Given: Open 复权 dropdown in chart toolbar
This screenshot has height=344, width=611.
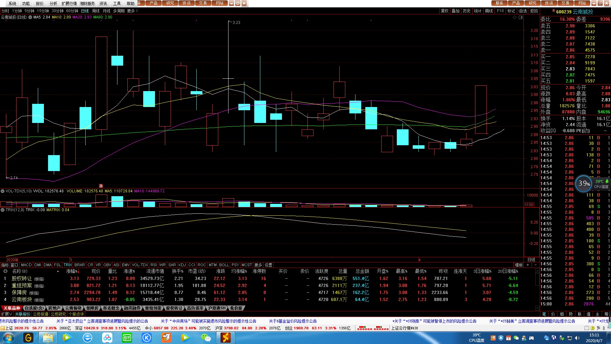Looking at the screenshot, I should point(445,11).
